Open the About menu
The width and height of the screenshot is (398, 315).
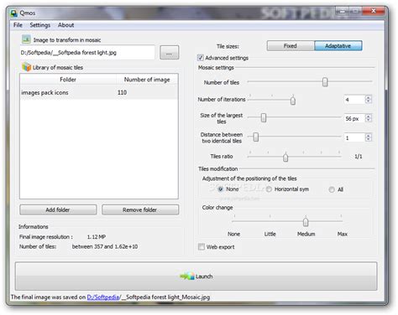pos(66,25)
